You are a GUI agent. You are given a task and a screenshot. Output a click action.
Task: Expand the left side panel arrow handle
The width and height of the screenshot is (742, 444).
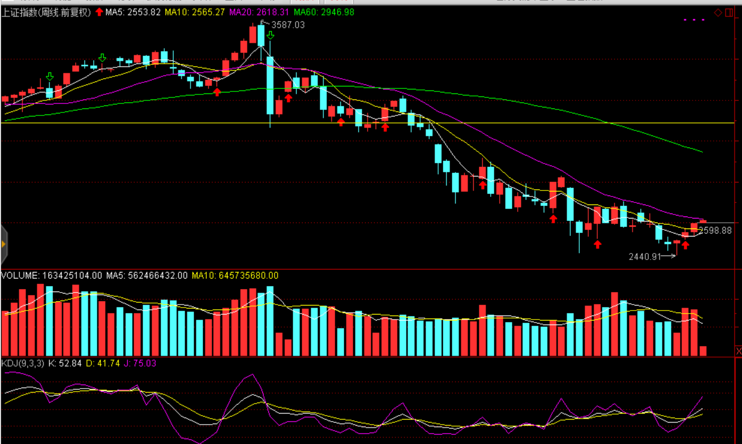[4, 244]
